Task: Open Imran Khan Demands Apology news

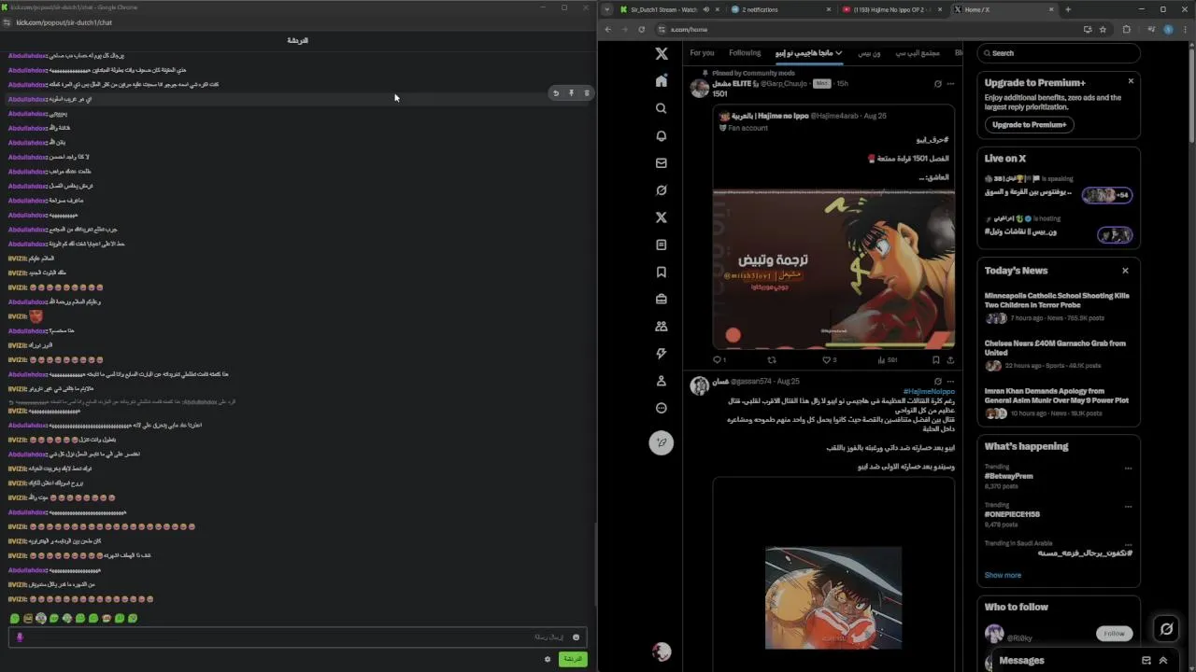Action: 1057,396
